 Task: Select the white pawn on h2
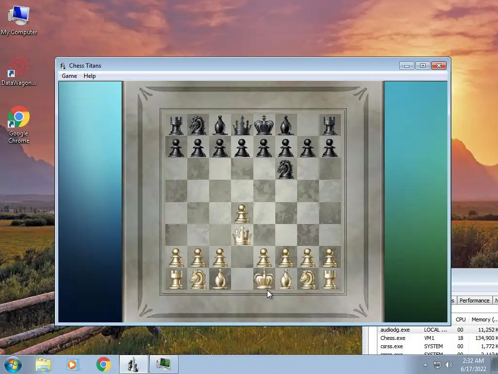[330, 257]
